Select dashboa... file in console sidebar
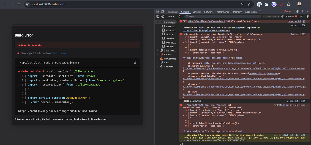Image resolution: width=311 pixels, height=145 pixels. (x=169, y=26)
